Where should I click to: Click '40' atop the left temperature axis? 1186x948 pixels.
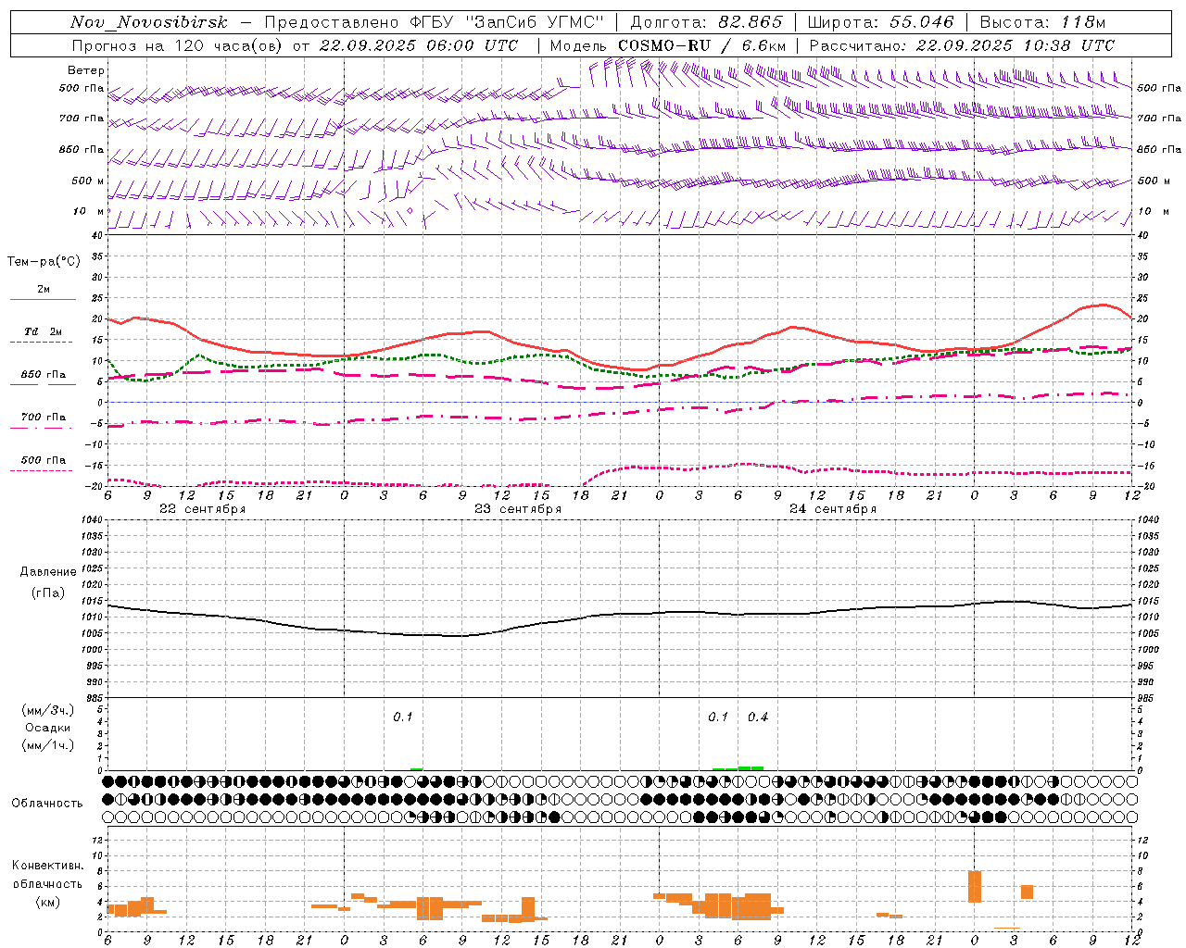pos(97,235)
